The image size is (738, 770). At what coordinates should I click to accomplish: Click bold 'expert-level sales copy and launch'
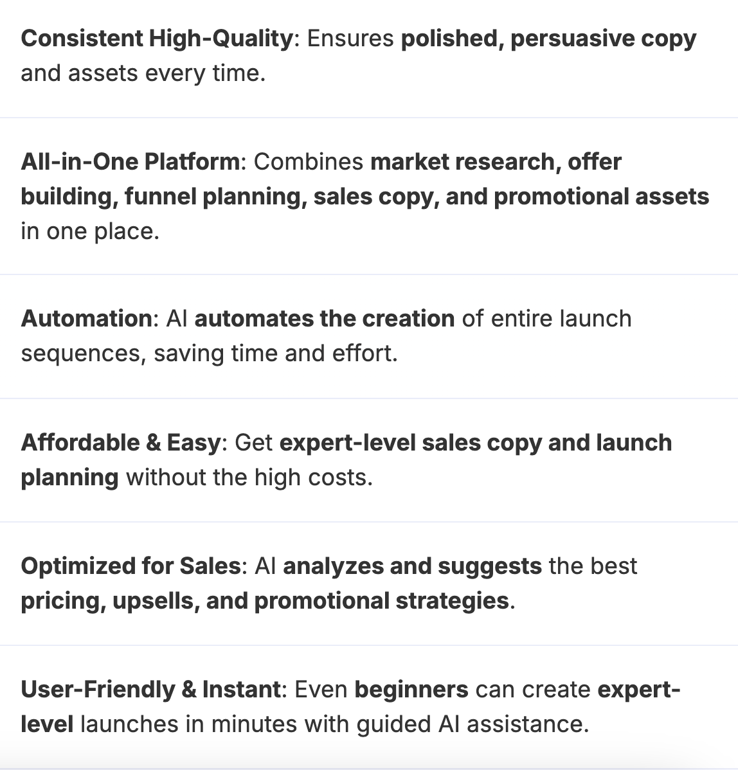[475, 443]
